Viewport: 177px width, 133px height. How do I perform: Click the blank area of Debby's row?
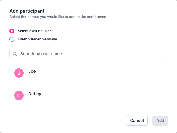(102, 95)
